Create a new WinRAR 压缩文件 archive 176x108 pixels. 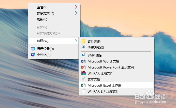(x=116, y=73)
